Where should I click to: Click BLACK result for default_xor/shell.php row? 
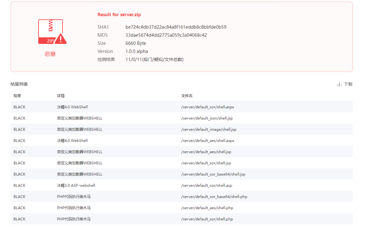pos(19,219)
